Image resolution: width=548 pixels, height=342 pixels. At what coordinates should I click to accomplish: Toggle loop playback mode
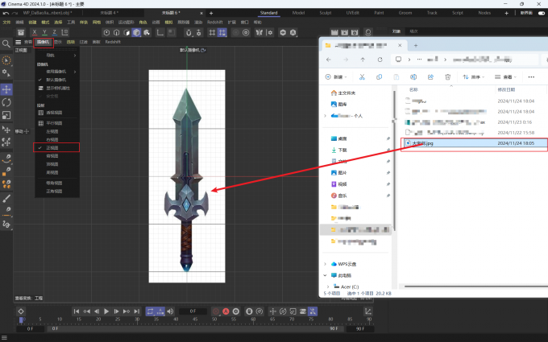(x=150, y=311)
